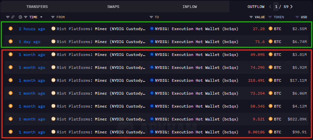This screenshot has height=140, width=313.
Task: Toggle the clock time-format icon
Action: 20,17
